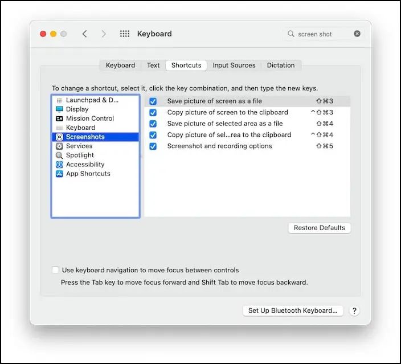Select the Accessibility icon in sidebar
The image size is (401, 364).
pyautogui.click(x=59, y=165)
